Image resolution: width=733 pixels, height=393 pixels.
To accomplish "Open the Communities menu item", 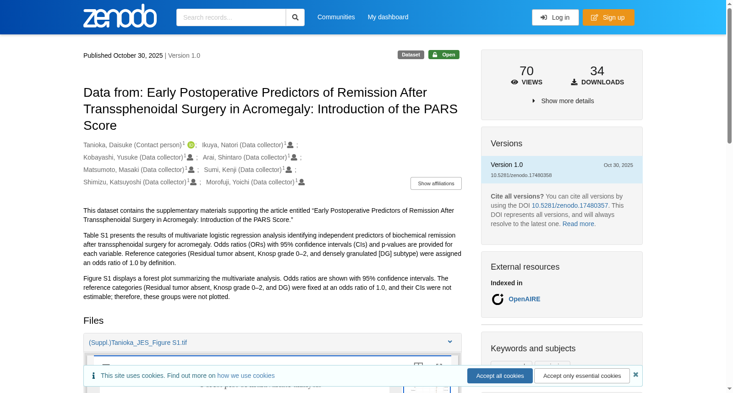I will (336, 17).
